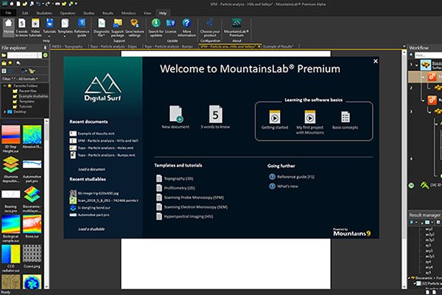Screen dimensions: 442x295
Task: Pin the File explorer panel
Action: pyautogui.click(x=46, y=47)
